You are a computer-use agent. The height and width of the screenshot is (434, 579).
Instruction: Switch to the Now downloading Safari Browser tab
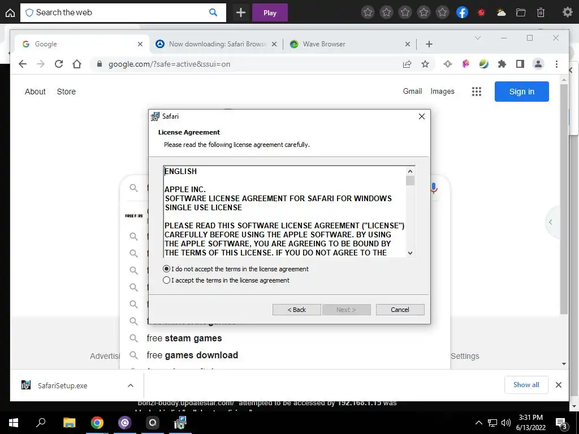click(217, 44)
